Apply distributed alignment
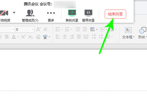 tap(86, 37)
